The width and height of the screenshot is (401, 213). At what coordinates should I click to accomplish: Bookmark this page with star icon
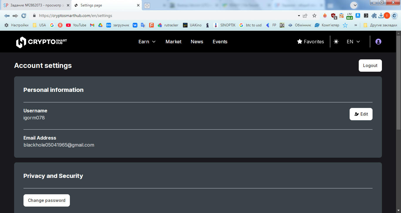tap(314, 16)
